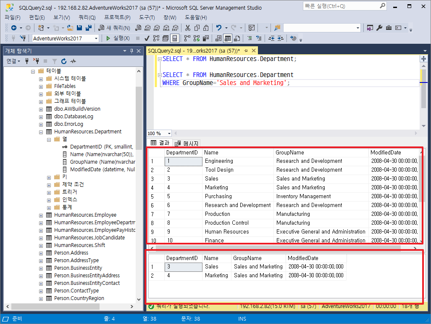Toggle pin on SQLQuery2.sql tab
The image size is (431, 324).
click(x=246, y=50)
